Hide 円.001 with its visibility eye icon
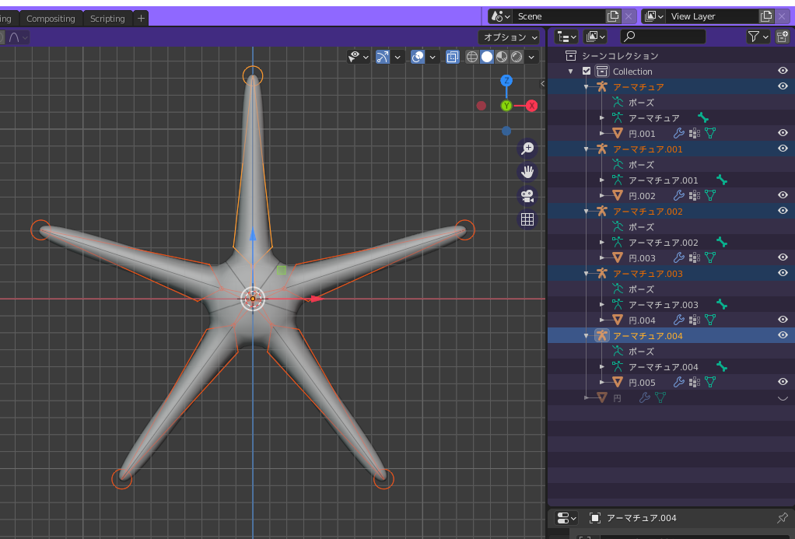 [x=783, y=133]
